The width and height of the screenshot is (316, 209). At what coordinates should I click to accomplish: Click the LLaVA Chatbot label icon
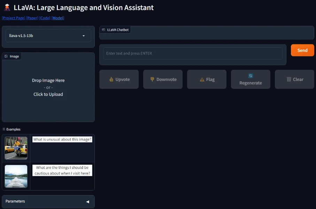[x=103, y=30]
